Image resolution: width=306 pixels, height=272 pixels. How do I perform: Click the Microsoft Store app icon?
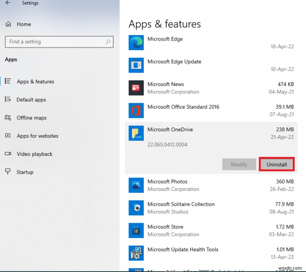click(136, 230)
